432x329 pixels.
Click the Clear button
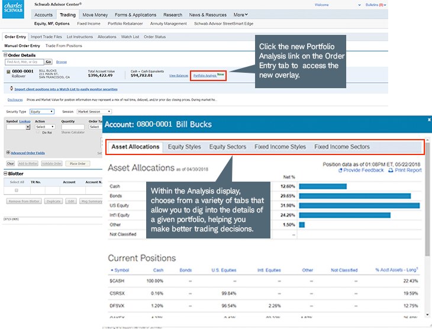[11, 163]
